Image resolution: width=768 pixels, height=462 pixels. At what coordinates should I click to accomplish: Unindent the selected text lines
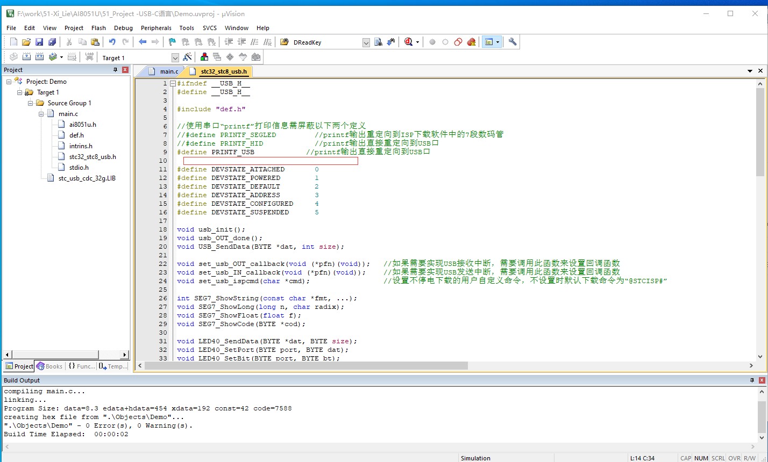pyautogui.click(x=241, y=42)
